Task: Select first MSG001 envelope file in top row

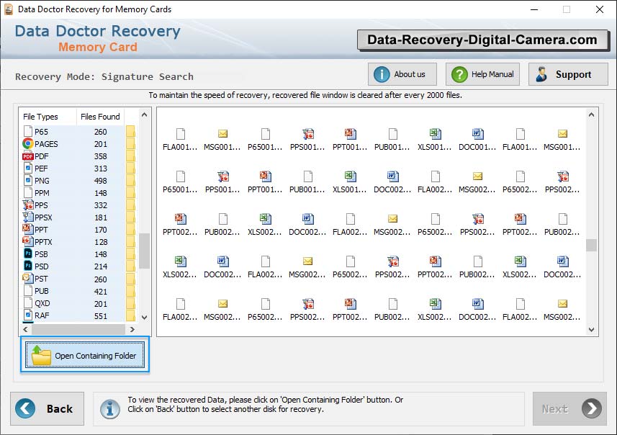Action: pos(222,139)
